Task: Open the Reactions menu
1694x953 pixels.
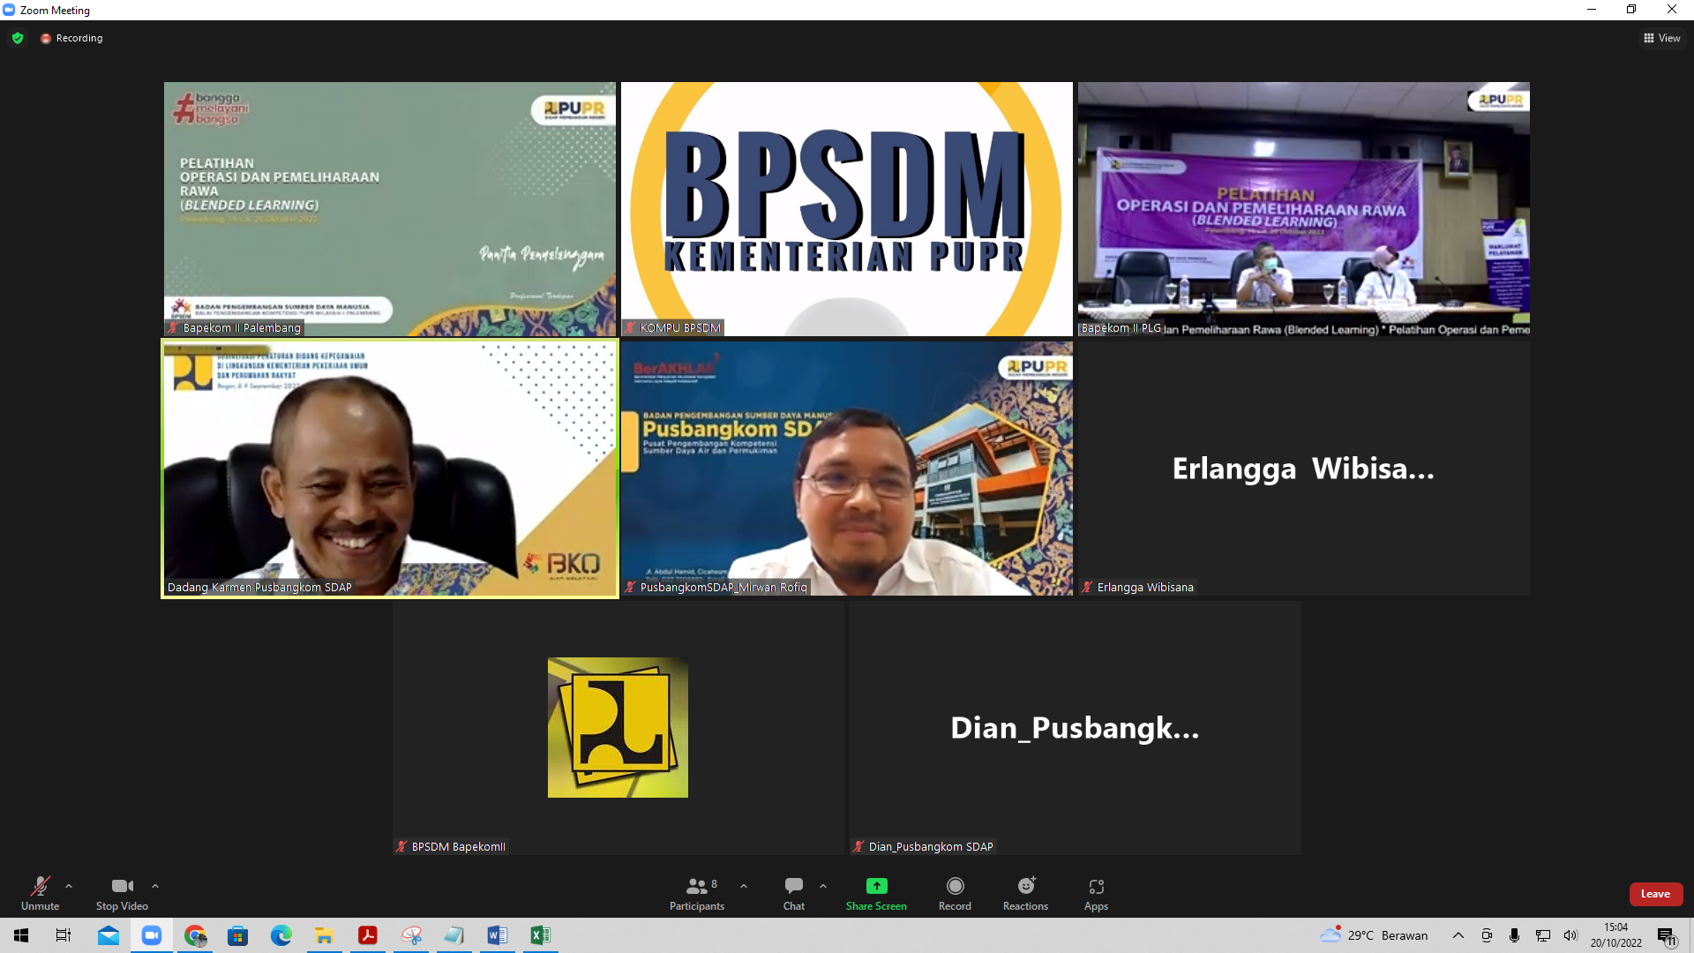Action: click(1025, 893)
